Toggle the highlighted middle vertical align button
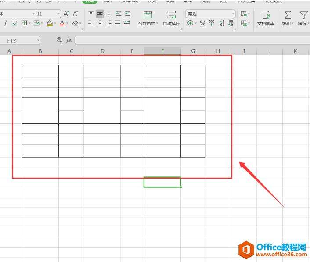 [100, 14]
